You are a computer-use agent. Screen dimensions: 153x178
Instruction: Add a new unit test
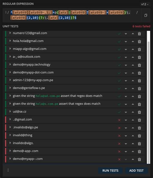tap(136, 171)
